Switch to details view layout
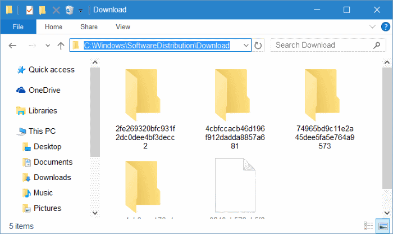The width and height of the screenshot is (393, 234). (368, 226)
